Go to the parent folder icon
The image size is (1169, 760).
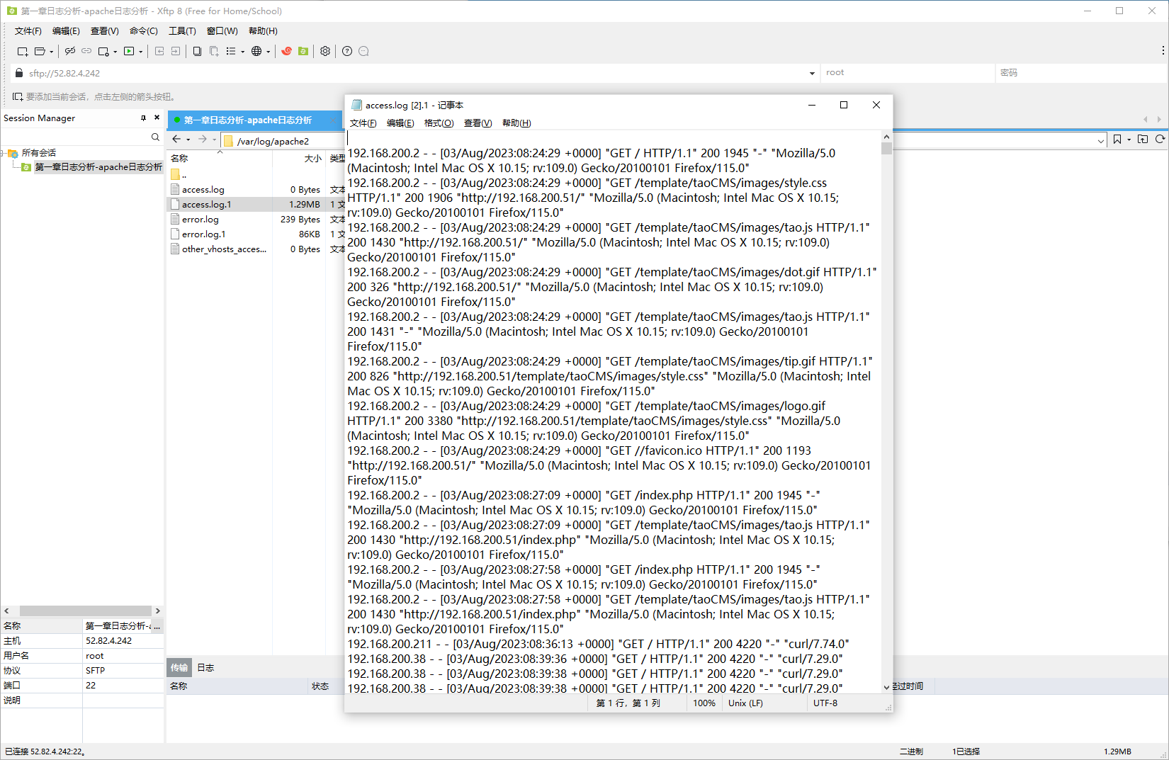pyautogui.click(x=1143, y=140)
